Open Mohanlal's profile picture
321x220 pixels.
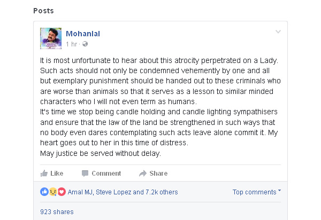click(x=51, y=38)
